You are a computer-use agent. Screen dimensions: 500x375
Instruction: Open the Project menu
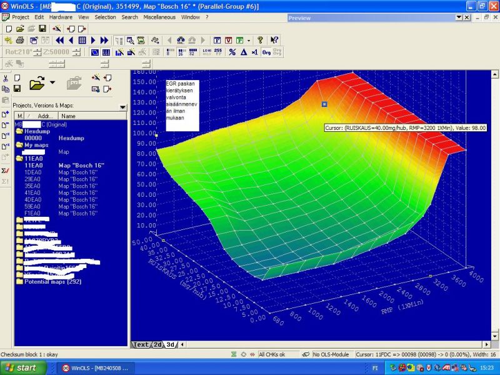click(x=21, y=17)
